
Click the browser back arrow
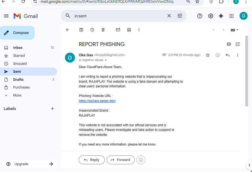(3, 2)
